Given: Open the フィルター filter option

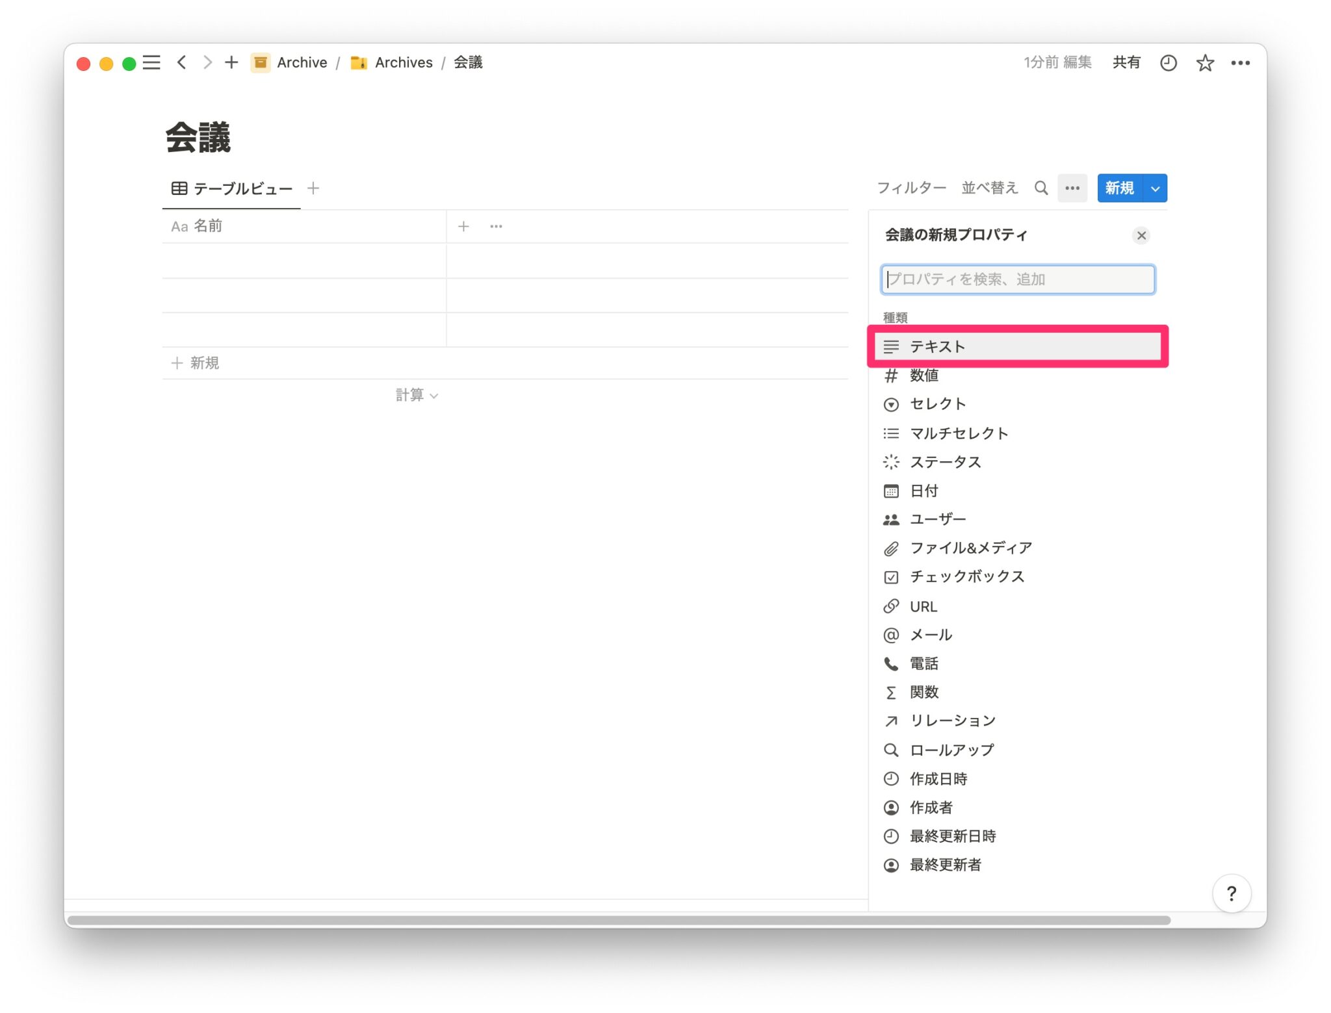Looking at the screenshot, I should point(911,188).
